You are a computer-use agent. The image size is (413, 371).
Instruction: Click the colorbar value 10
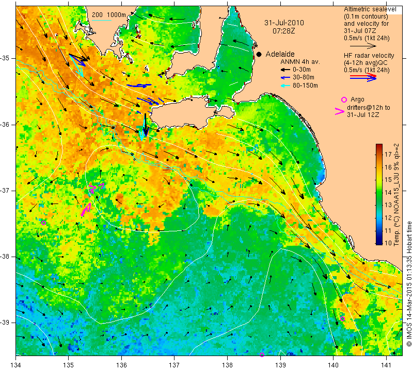pos(388,243)
